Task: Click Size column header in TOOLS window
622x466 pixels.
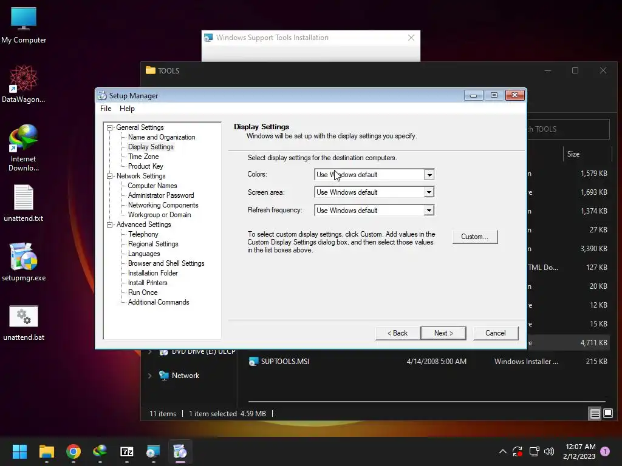Action: tap(587, 154)
